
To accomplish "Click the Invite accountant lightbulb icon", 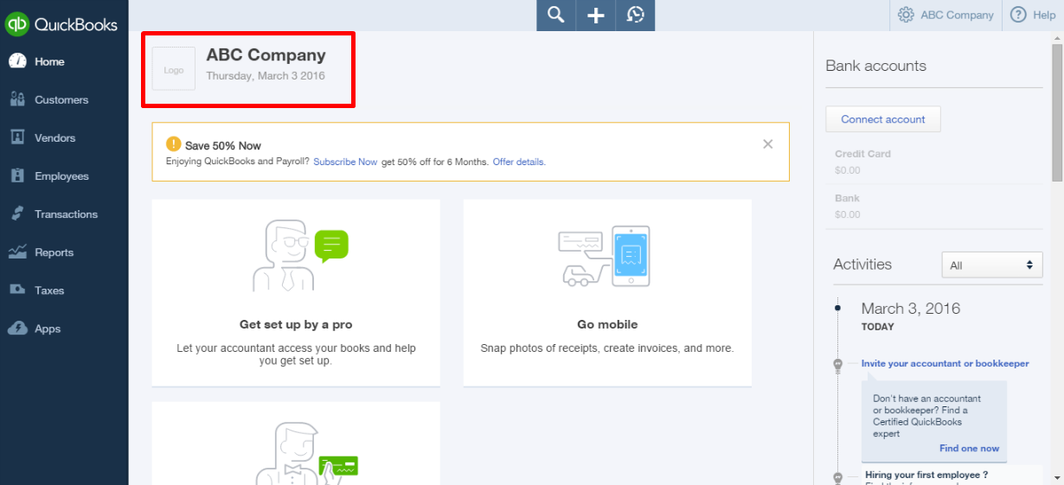I will pos(837,366).
